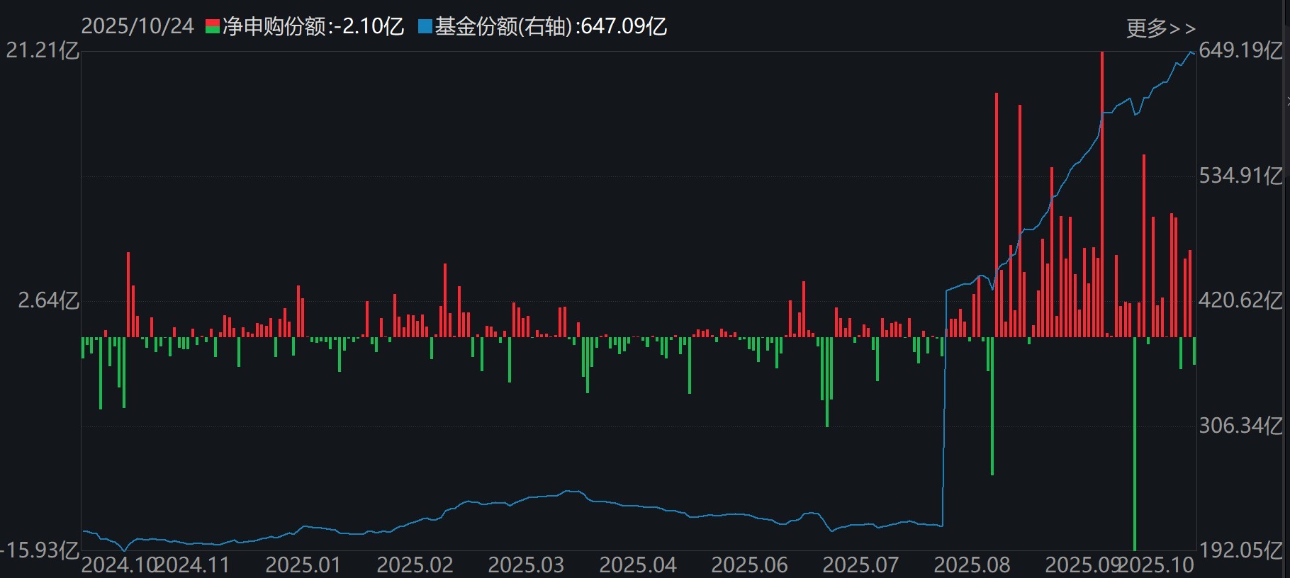Click the 21.21亿 left axis label
Screen dimensions: 1290x578
(43, 50)
